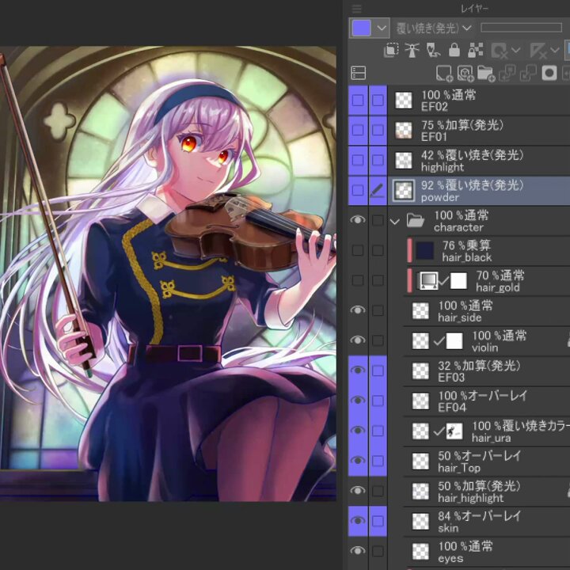Show the EF02 layer

coord(358,101)
